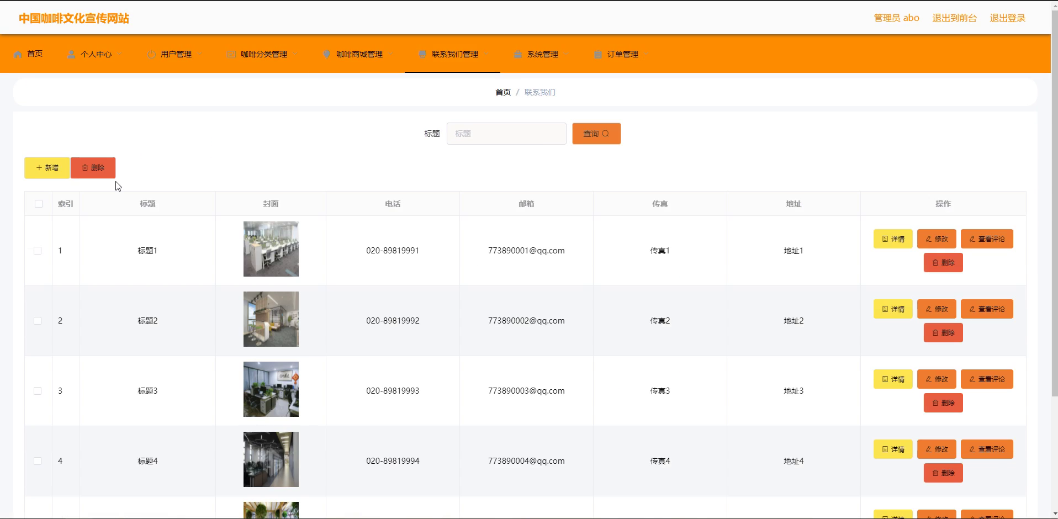Click 查看评论 for 标题4 row

coord(987,449)
